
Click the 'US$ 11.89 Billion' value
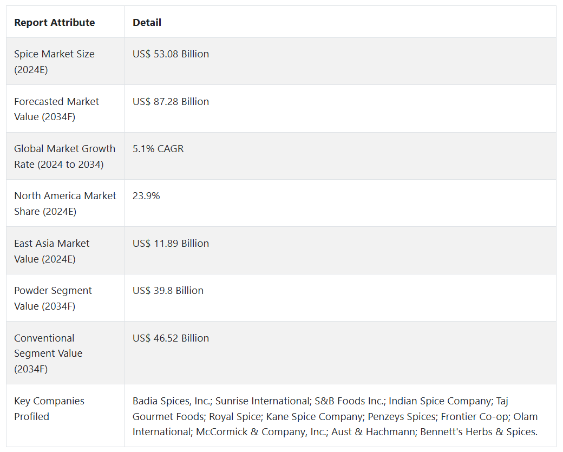coord(171,244)
